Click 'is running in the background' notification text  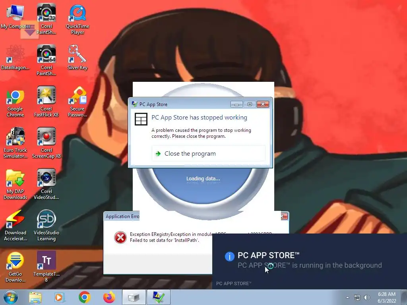(x=337, y=265)
